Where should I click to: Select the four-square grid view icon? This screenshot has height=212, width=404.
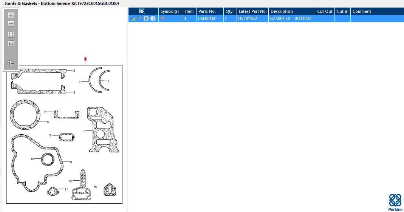coord(11,35)
